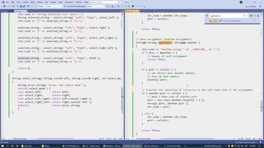Image resolution: width=264 pixels, height=148 pixels.
Task: Open the Tools menu
Action: point(61,2)
